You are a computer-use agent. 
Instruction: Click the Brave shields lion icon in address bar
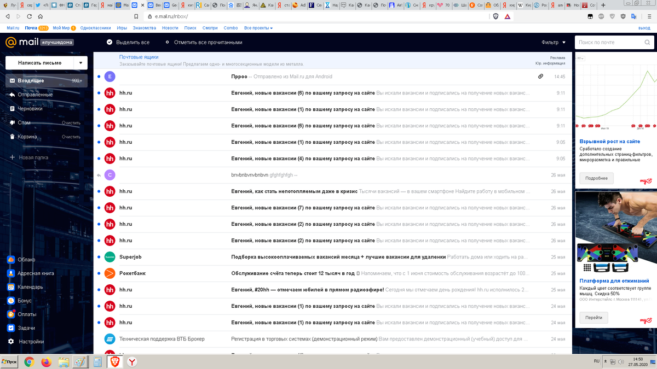point(496,16)
